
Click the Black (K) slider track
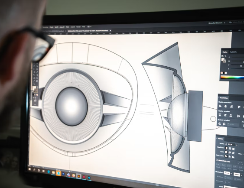pyautogui.click(x=237, y=68)
